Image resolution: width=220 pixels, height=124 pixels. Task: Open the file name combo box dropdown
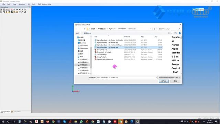click(156, 77)
